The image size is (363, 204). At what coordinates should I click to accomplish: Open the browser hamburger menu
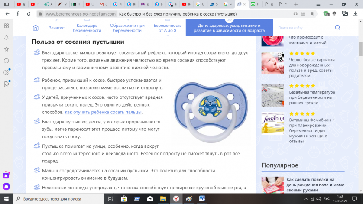point(318,4)
